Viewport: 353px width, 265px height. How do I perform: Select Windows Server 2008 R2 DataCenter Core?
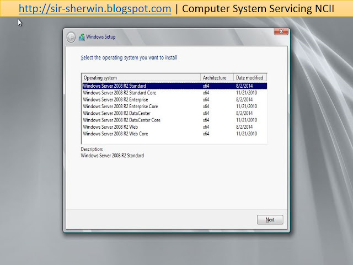coord(174,120)
